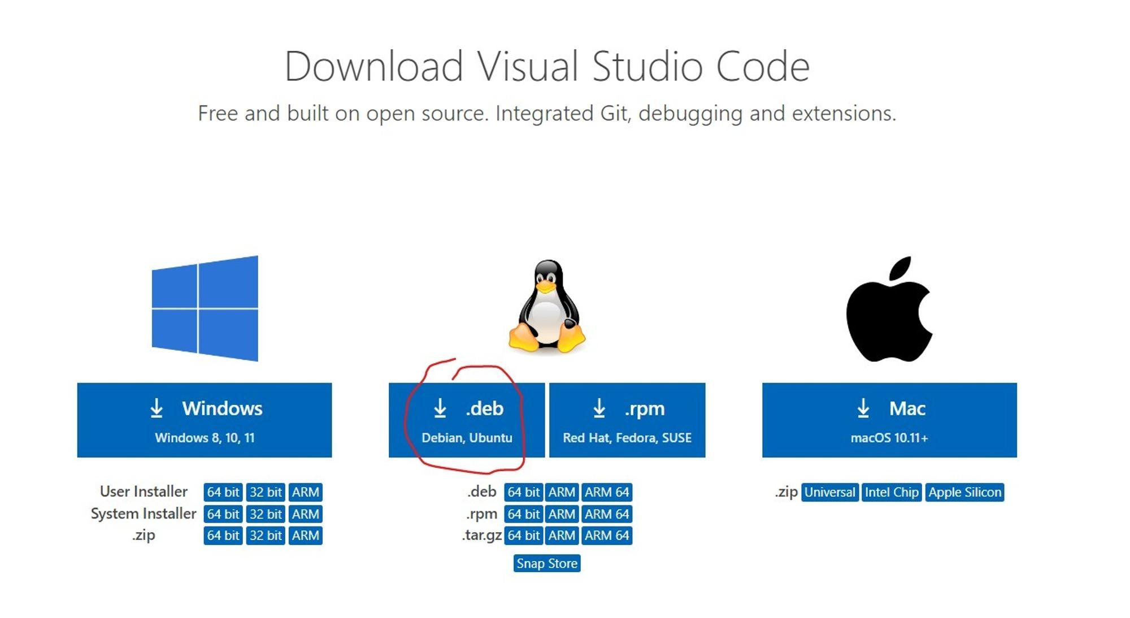Click the ".tar.gz" row label under Linux

click(x=482, y=536)
